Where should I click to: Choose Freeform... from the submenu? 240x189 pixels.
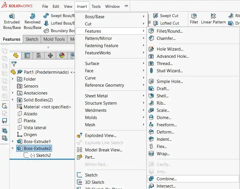tap(193, 125)
